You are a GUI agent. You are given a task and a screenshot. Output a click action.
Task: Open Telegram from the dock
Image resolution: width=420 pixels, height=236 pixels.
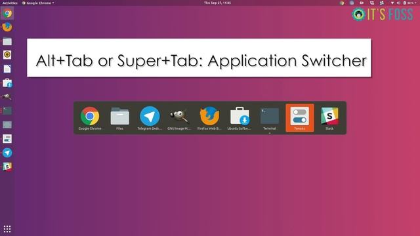7,153
